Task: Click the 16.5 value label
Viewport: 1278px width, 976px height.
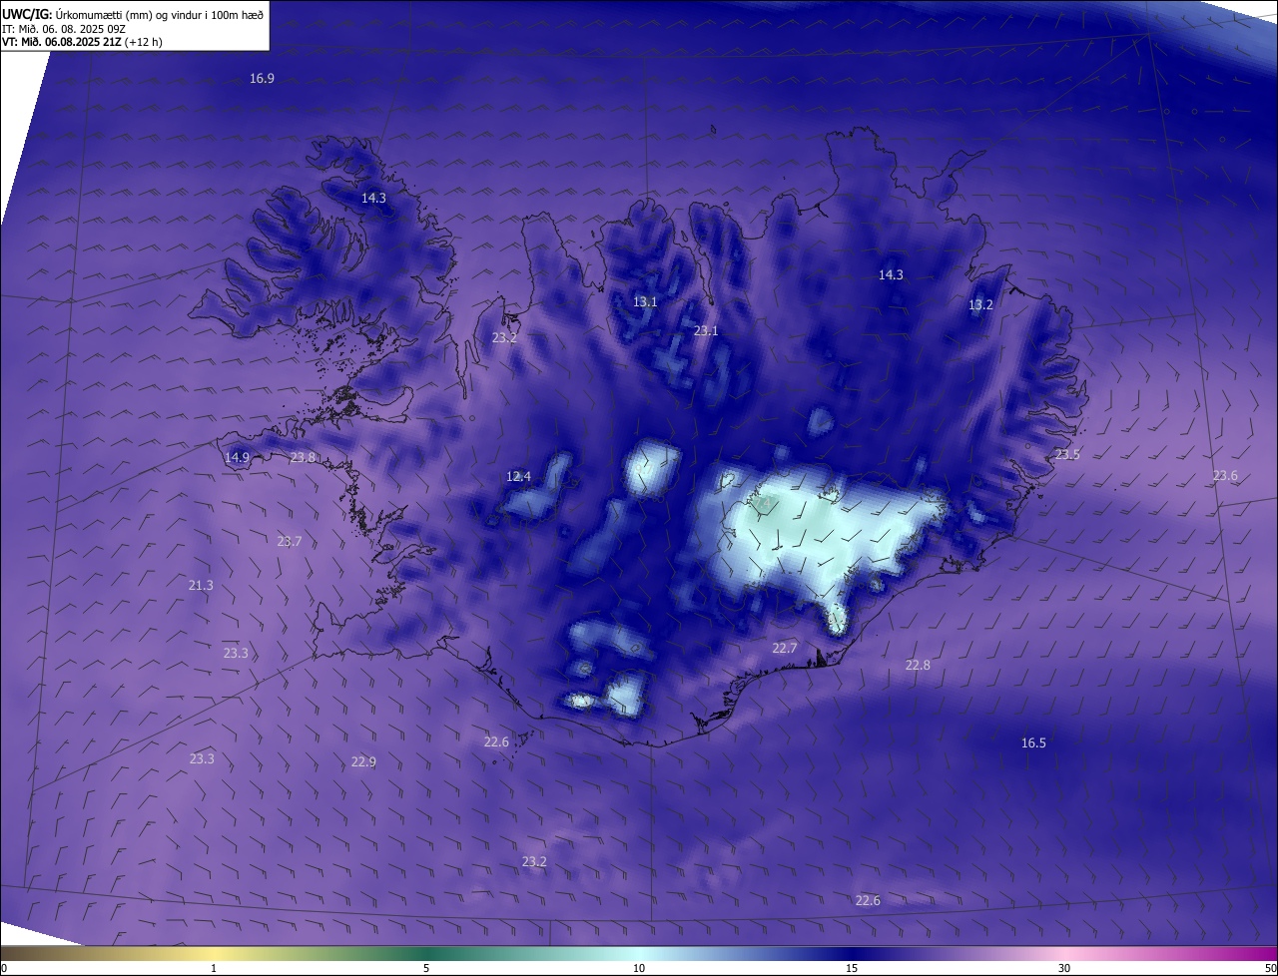Action: (1033, 742)
